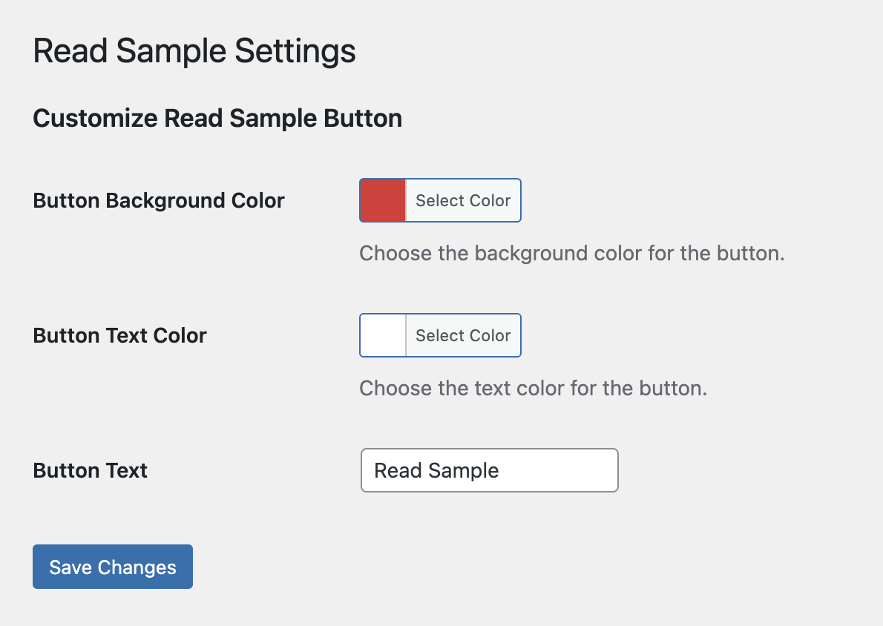Save Changes to the settings
The image size is (883, 626).
click(113, 567)
